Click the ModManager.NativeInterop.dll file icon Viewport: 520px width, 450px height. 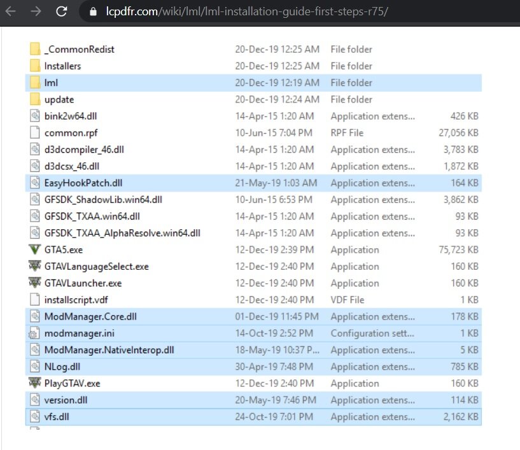pos(35,349)
